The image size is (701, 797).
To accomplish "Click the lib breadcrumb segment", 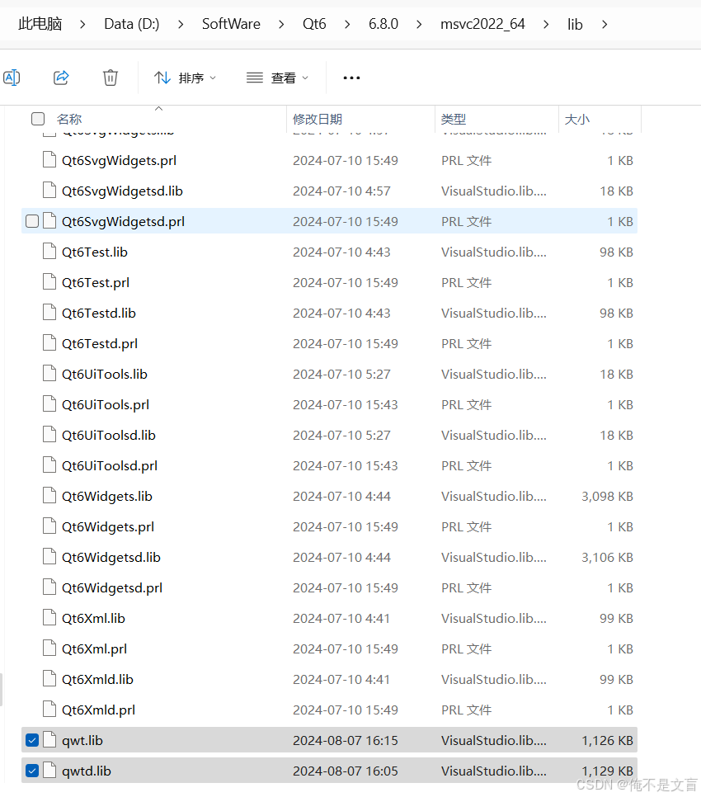I will [575, 24].
